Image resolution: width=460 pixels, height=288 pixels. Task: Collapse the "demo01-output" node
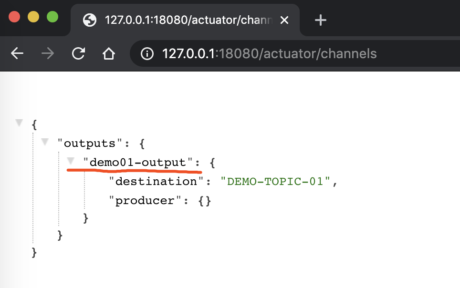[71, 162]
